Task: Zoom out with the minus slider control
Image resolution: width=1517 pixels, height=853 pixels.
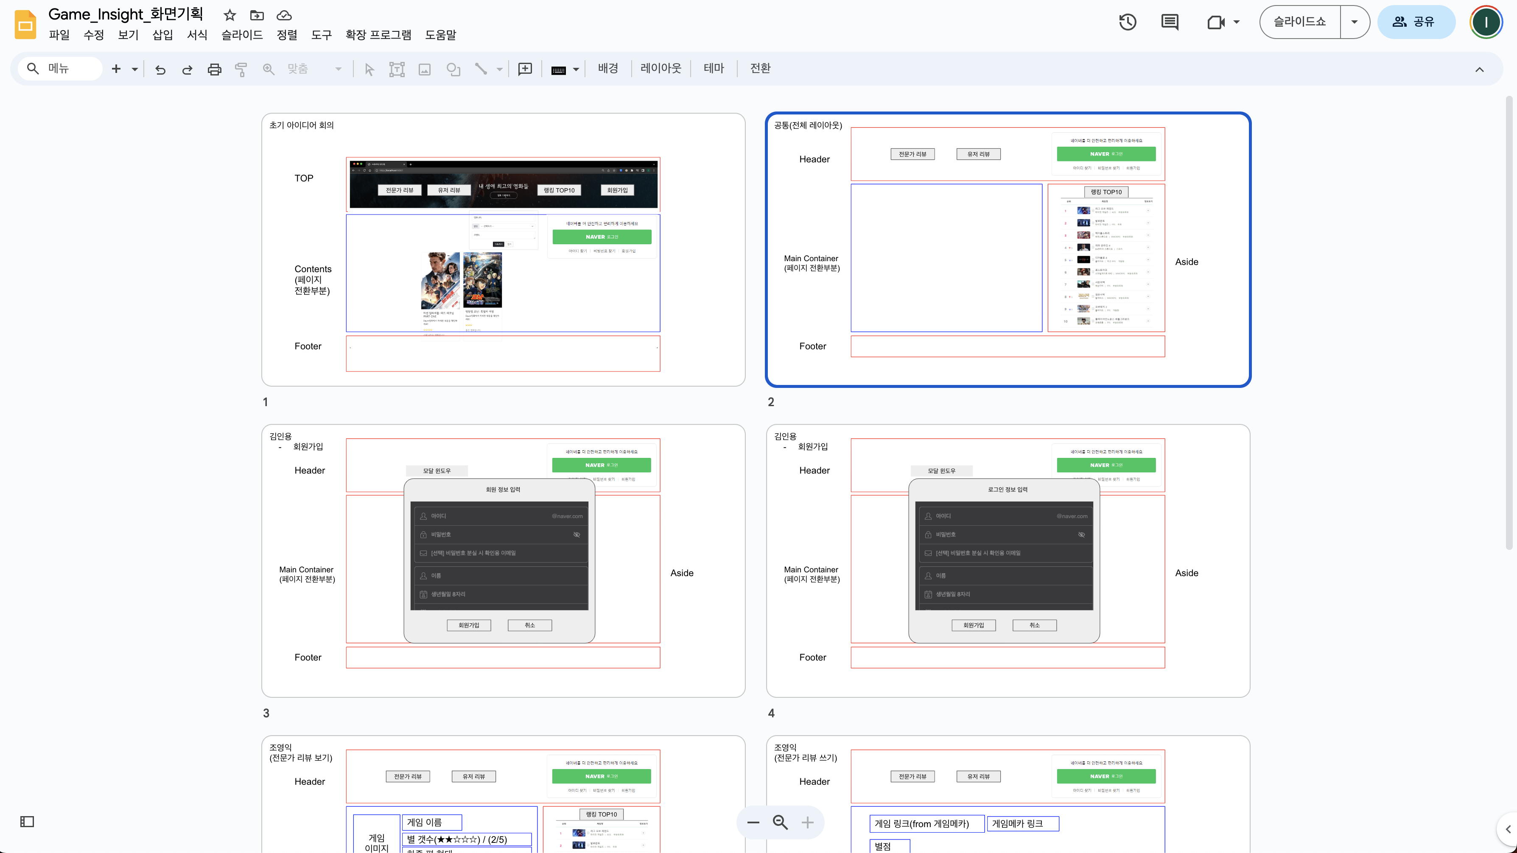Action: pos(753,822)
